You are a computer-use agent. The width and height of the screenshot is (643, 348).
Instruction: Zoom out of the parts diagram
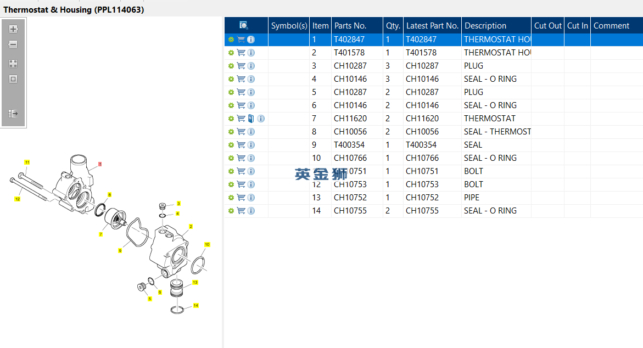pos(13,44)
